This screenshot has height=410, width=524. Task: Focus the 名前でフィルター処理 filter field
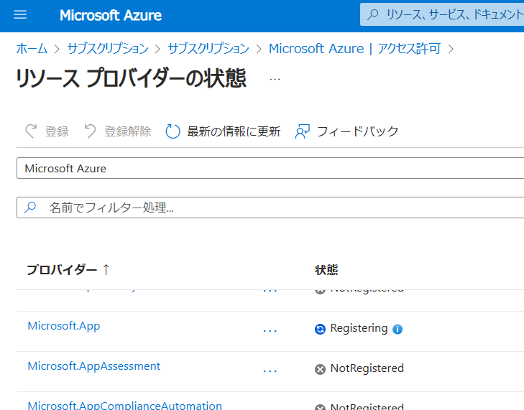tap(270, 208)
